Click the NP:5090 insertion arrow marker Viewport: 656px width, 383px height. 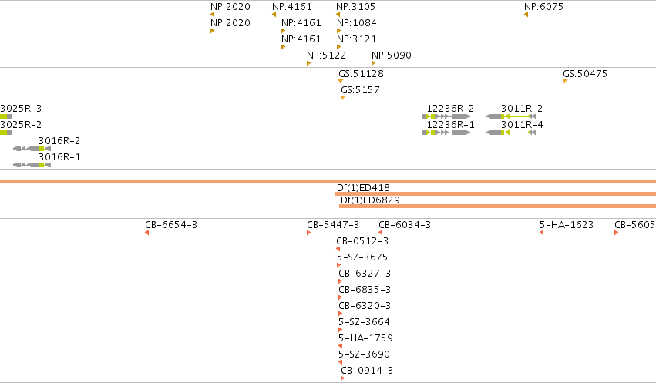coord(374,63)
